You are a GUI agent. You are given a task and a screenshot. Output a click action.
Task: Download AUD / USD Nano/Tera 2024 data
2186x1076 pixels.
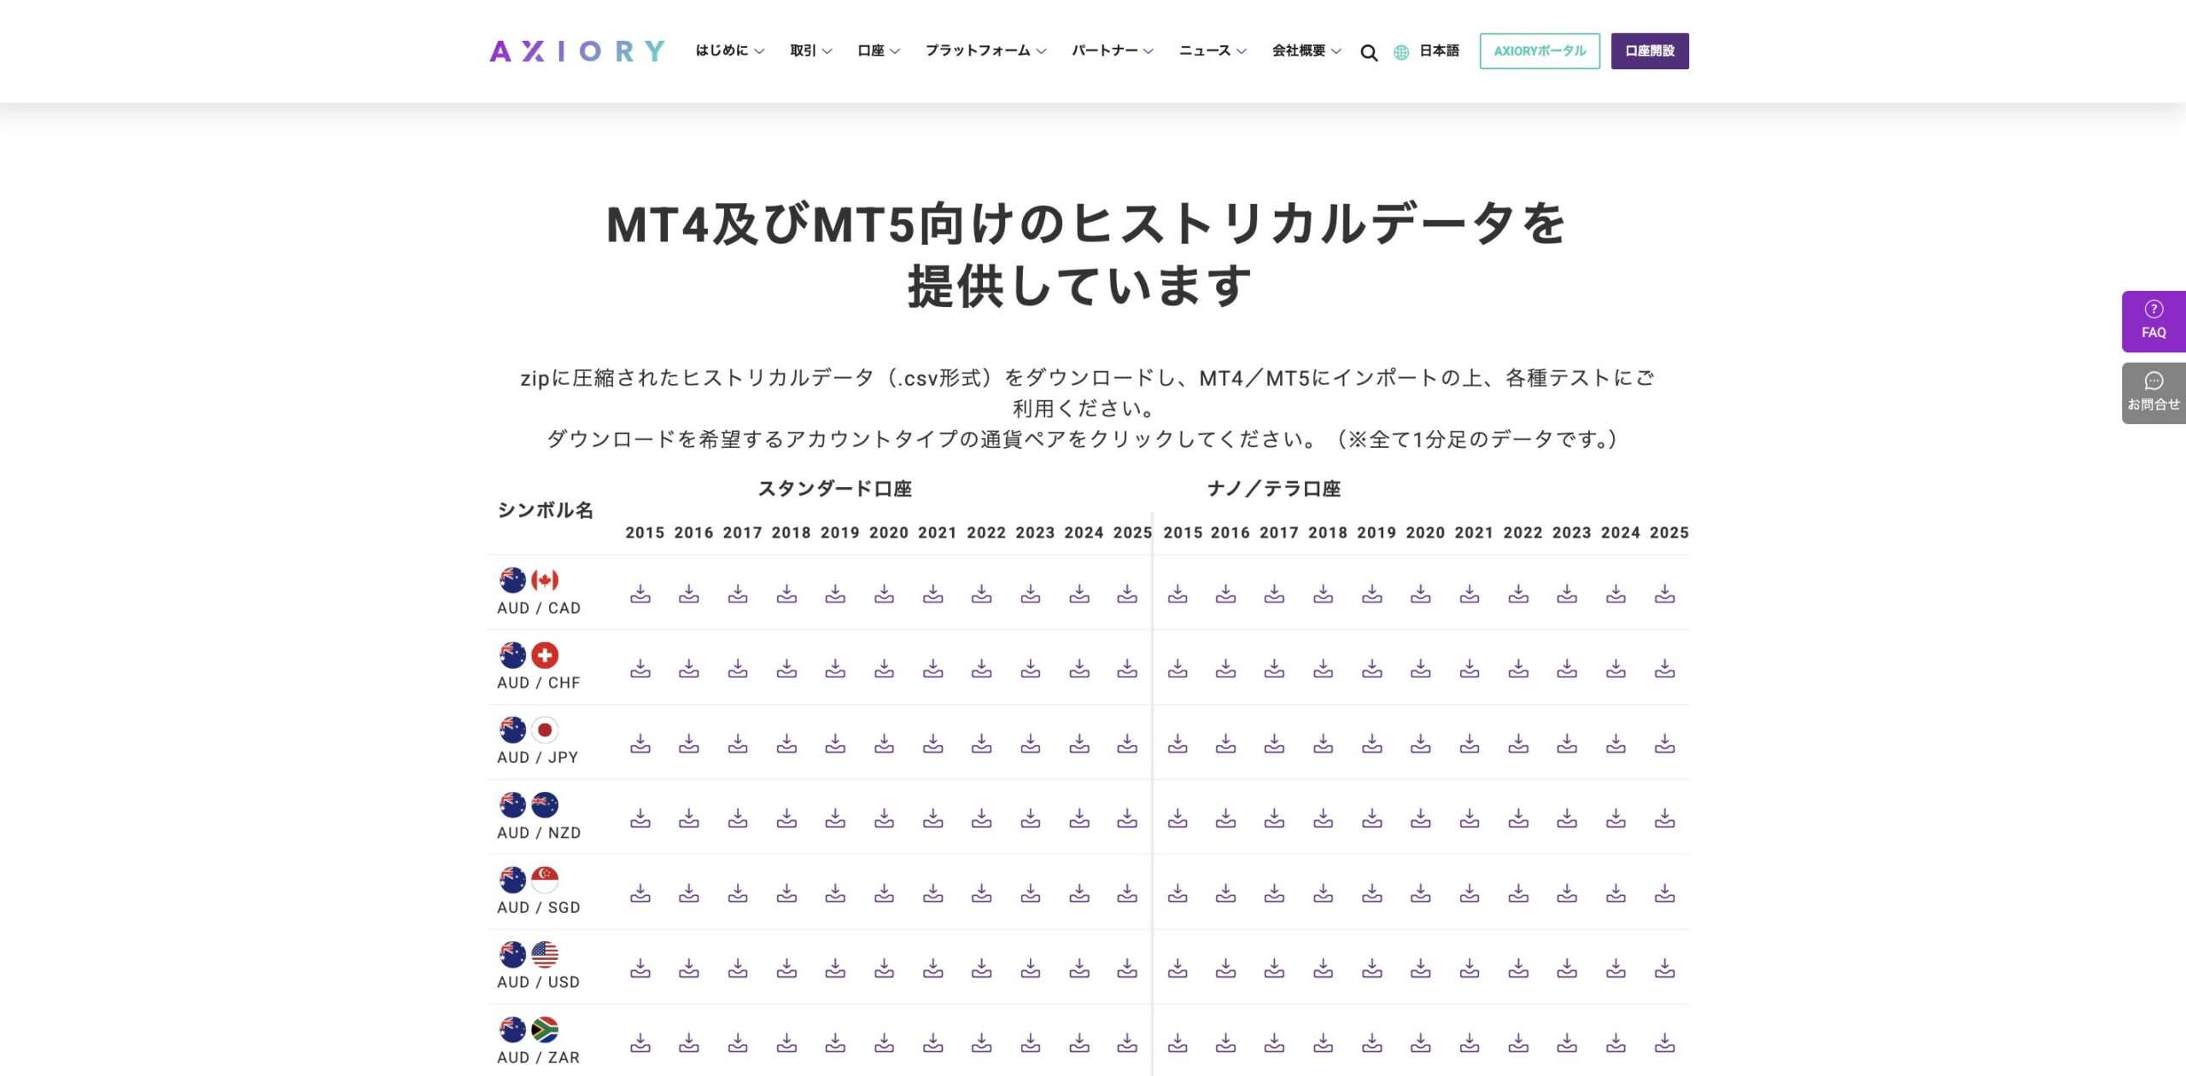pyautogui.click(x=1616, y=968)
